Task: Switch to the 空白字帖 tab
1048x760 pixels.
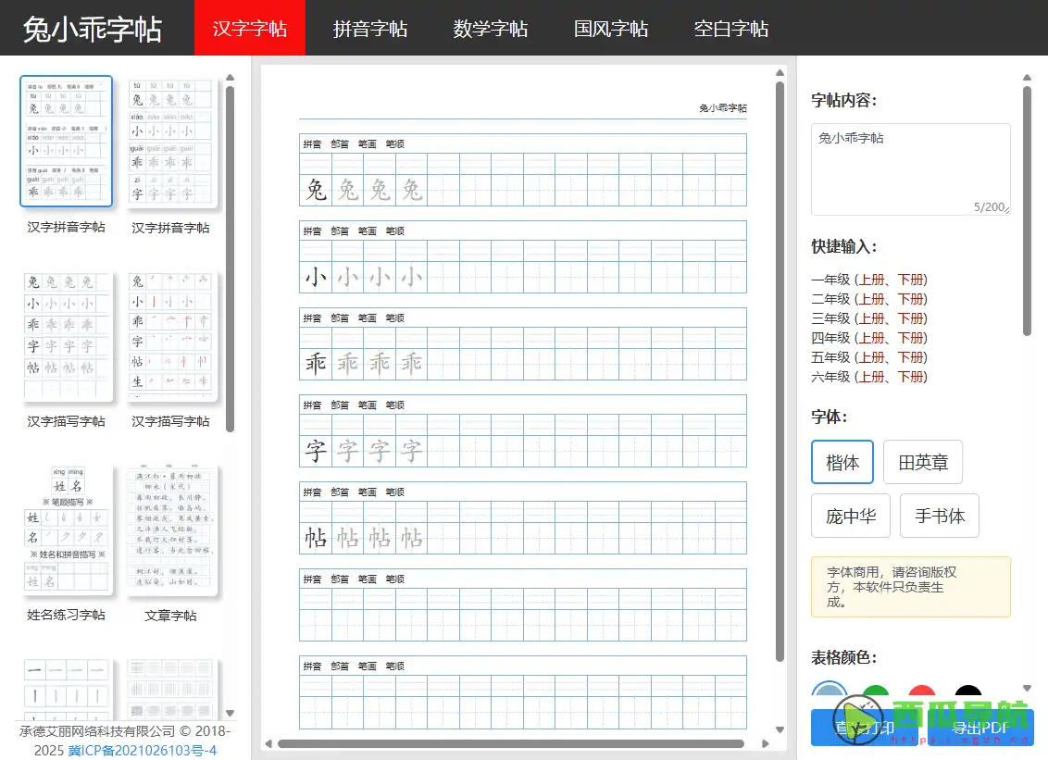Action: coord(730,29)
